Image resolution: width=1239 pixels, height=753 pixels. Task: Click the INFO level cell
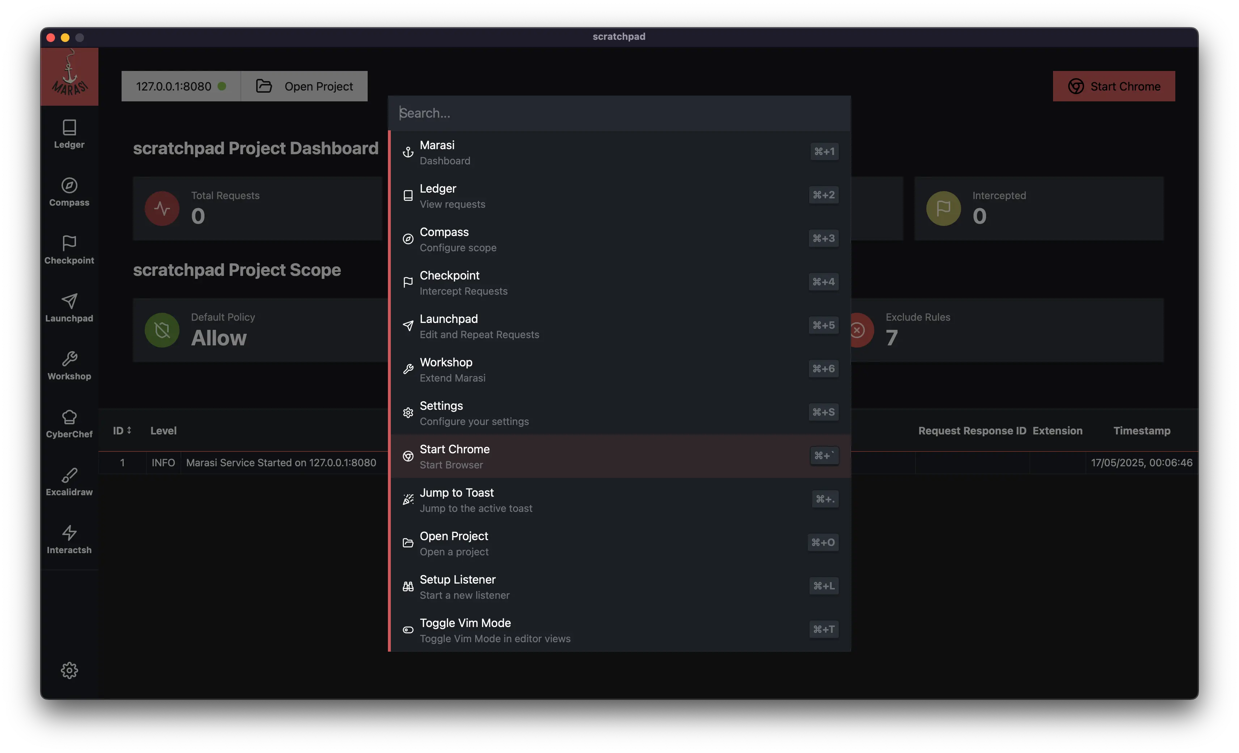164,463
